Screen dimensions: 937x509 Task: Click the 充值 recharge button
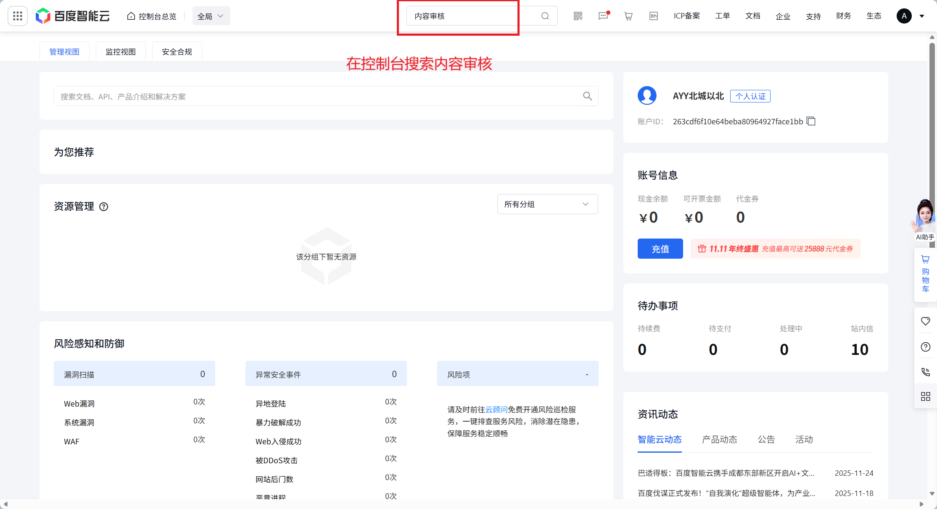click(660, 249)
